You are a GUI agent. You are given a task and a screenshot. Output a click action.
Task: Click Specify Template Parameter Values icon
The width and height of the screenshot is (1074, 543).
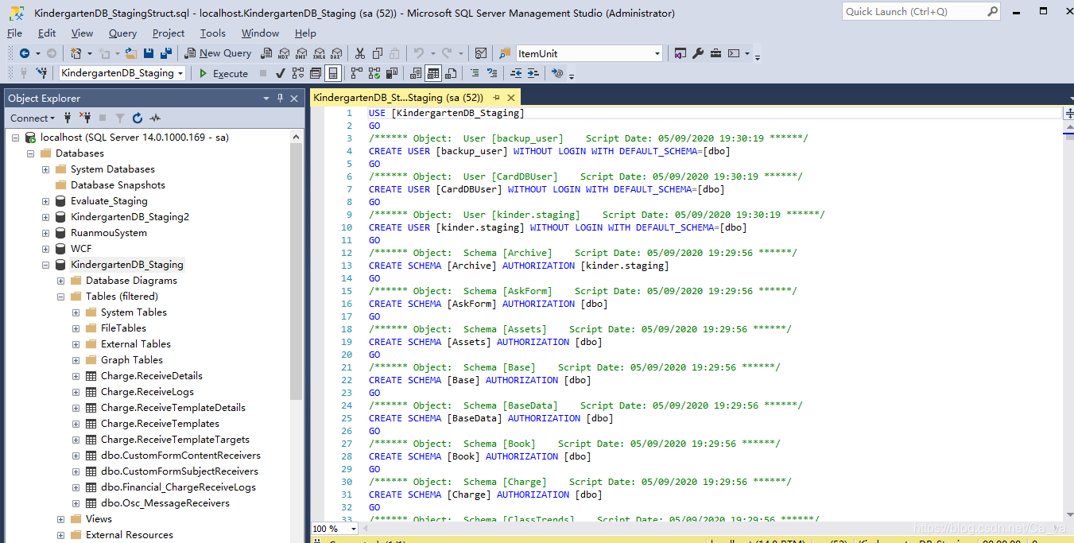tap(557, 73)
